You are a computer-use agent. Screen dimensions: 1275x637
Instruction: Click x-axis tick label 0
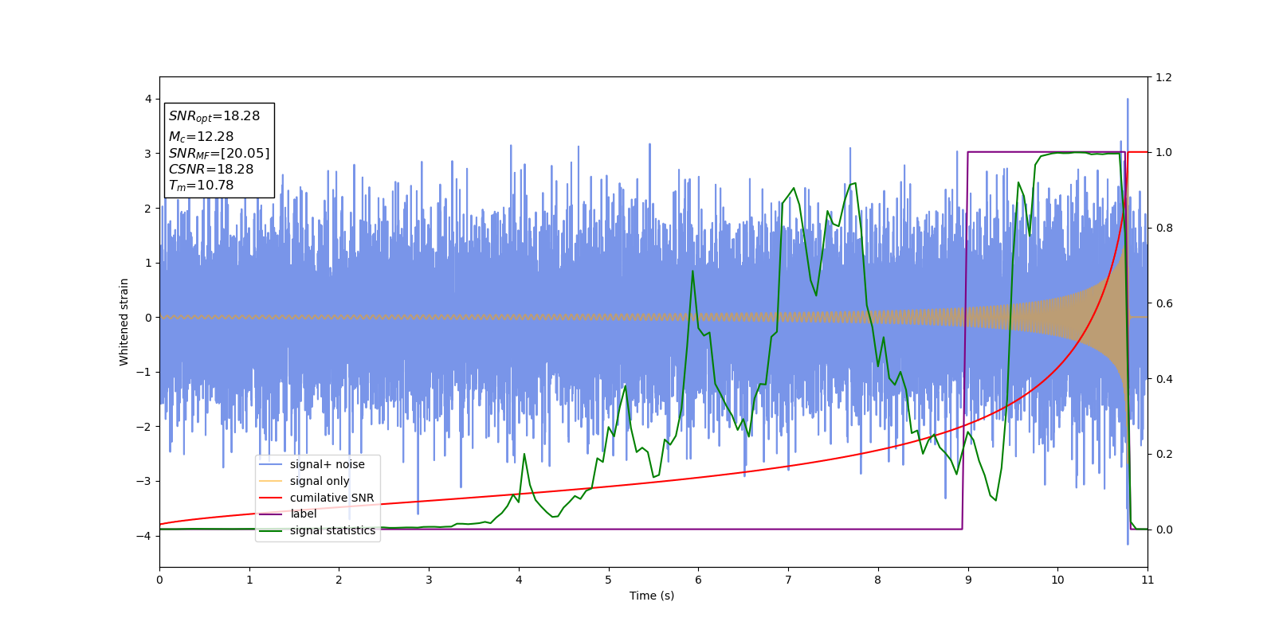click(159, 580)
